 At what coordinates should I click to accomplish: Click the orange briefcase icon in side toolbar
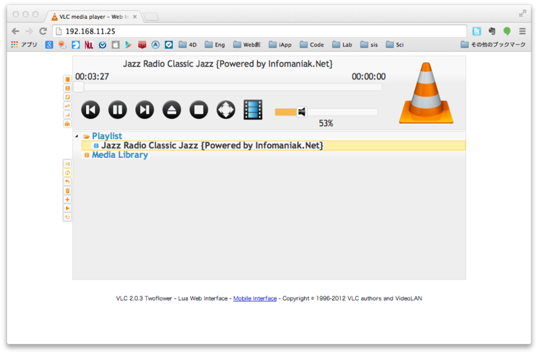[x=67, y=124]
